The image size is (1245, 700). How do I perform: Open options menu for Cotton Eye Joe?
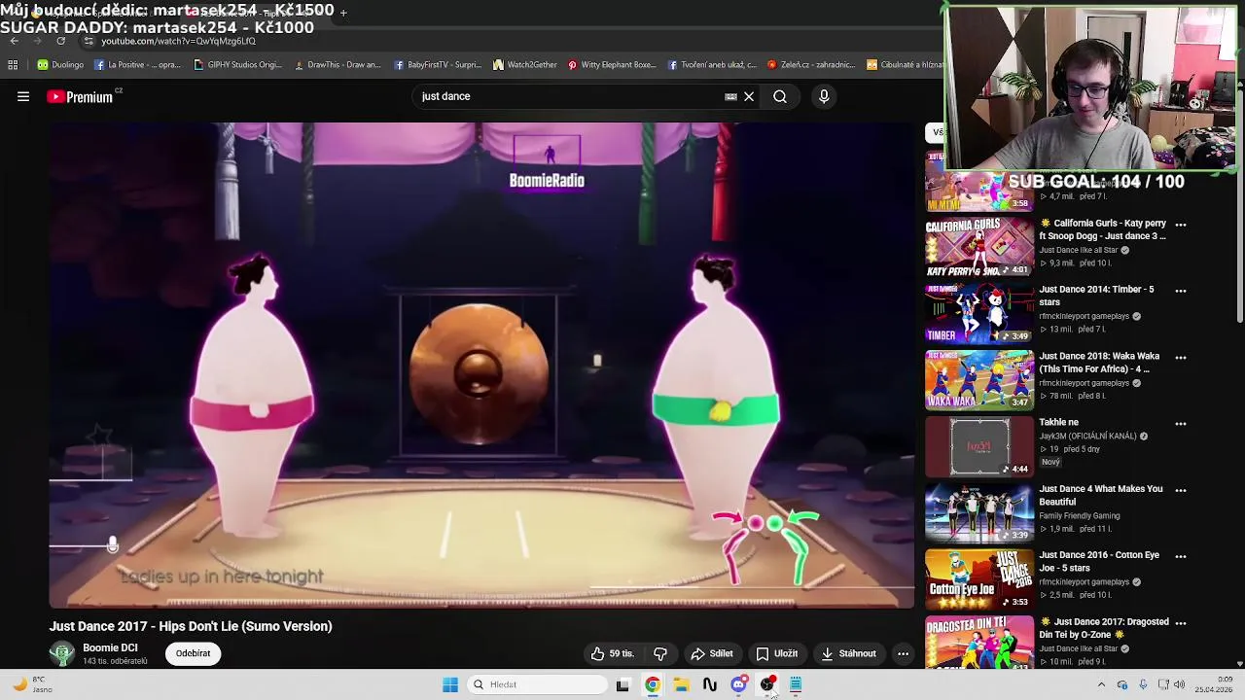click(x=1181, y=556)
